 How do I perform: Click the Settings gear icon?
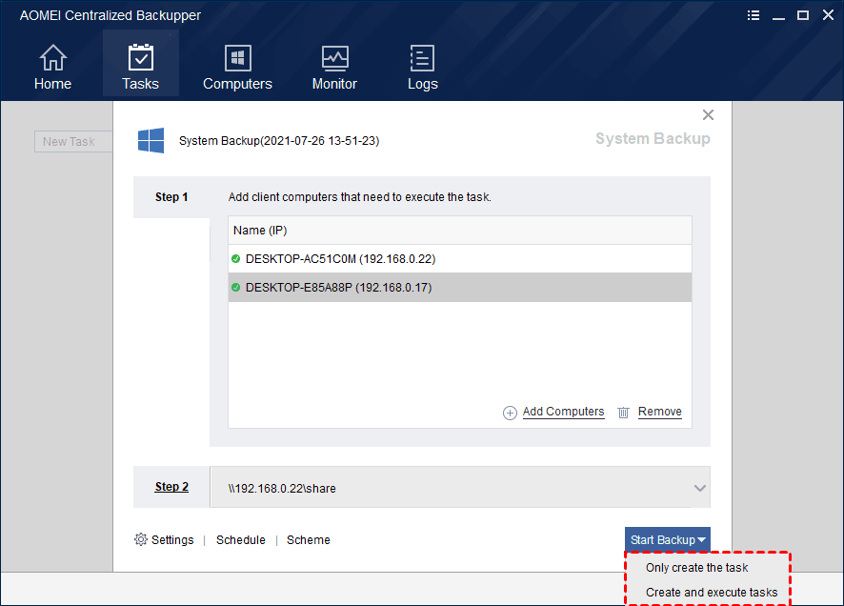(140, 539)
